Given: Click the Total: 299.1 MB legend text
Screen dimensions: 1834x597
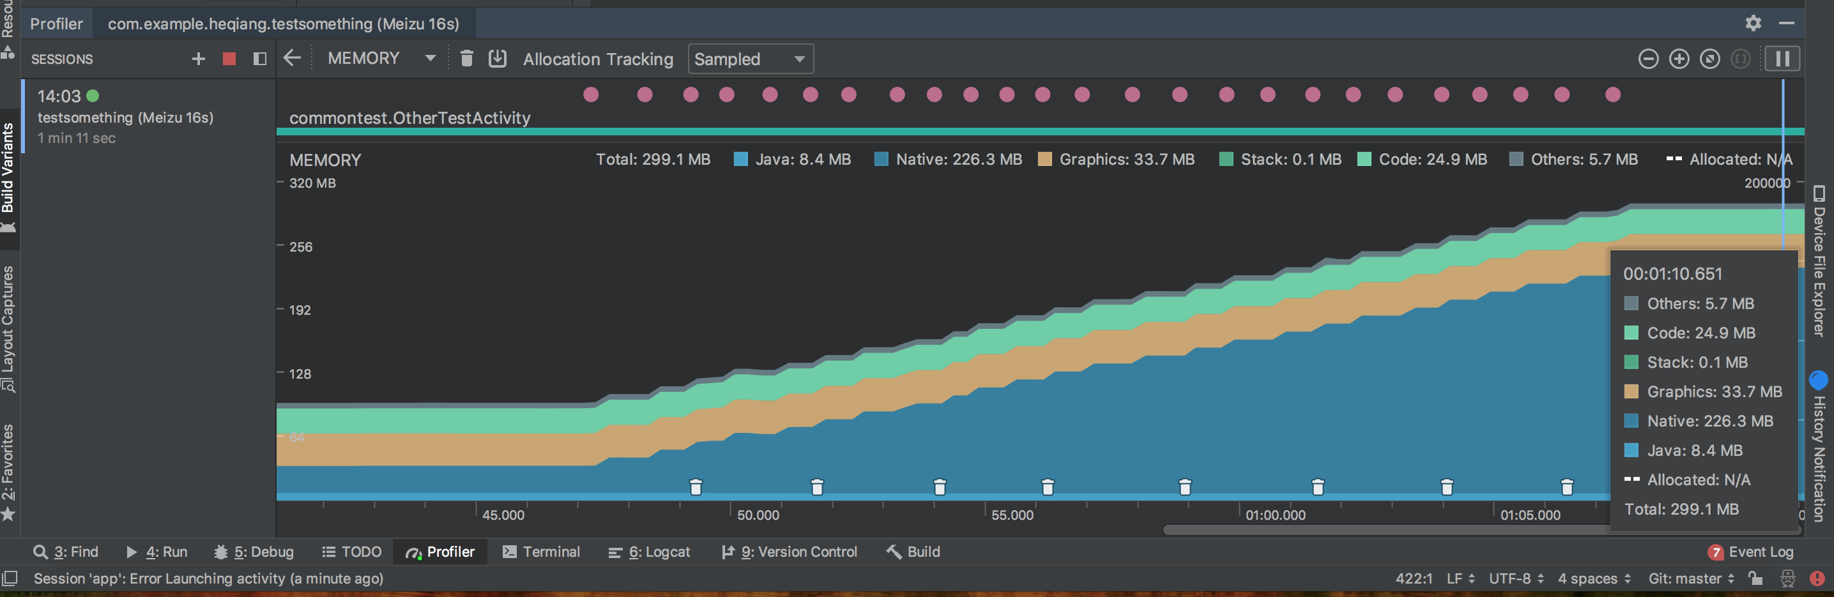Looking at the screenshot, I should click(x=653, y=160).
